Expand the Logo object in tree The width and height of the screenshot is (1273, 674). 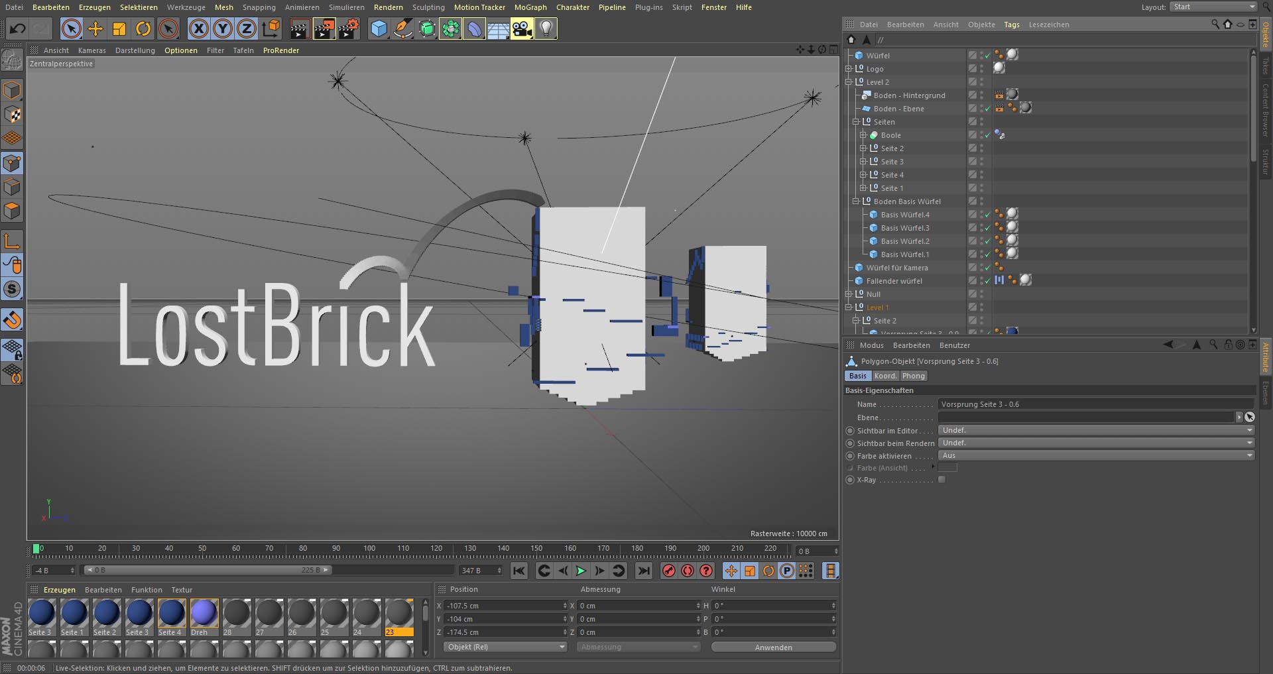tap(849, 69)
